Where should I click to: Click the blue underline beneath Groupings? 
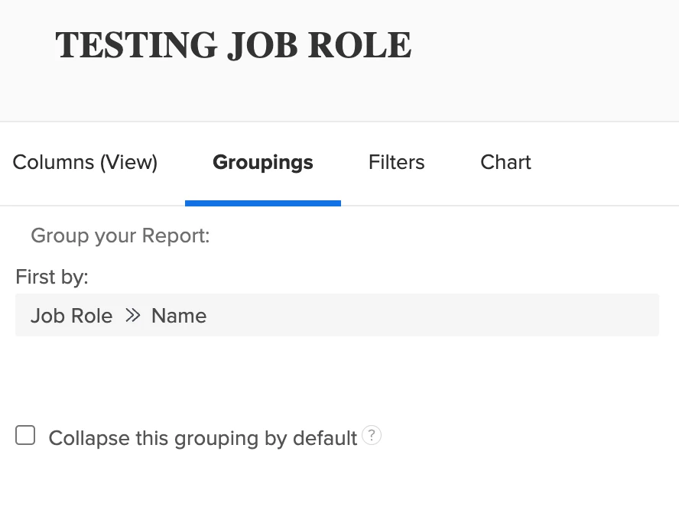pos(262,203)
